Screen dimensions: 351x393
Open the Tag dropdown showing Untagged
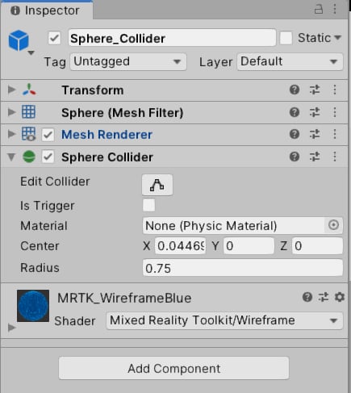(x=128, y=61)
